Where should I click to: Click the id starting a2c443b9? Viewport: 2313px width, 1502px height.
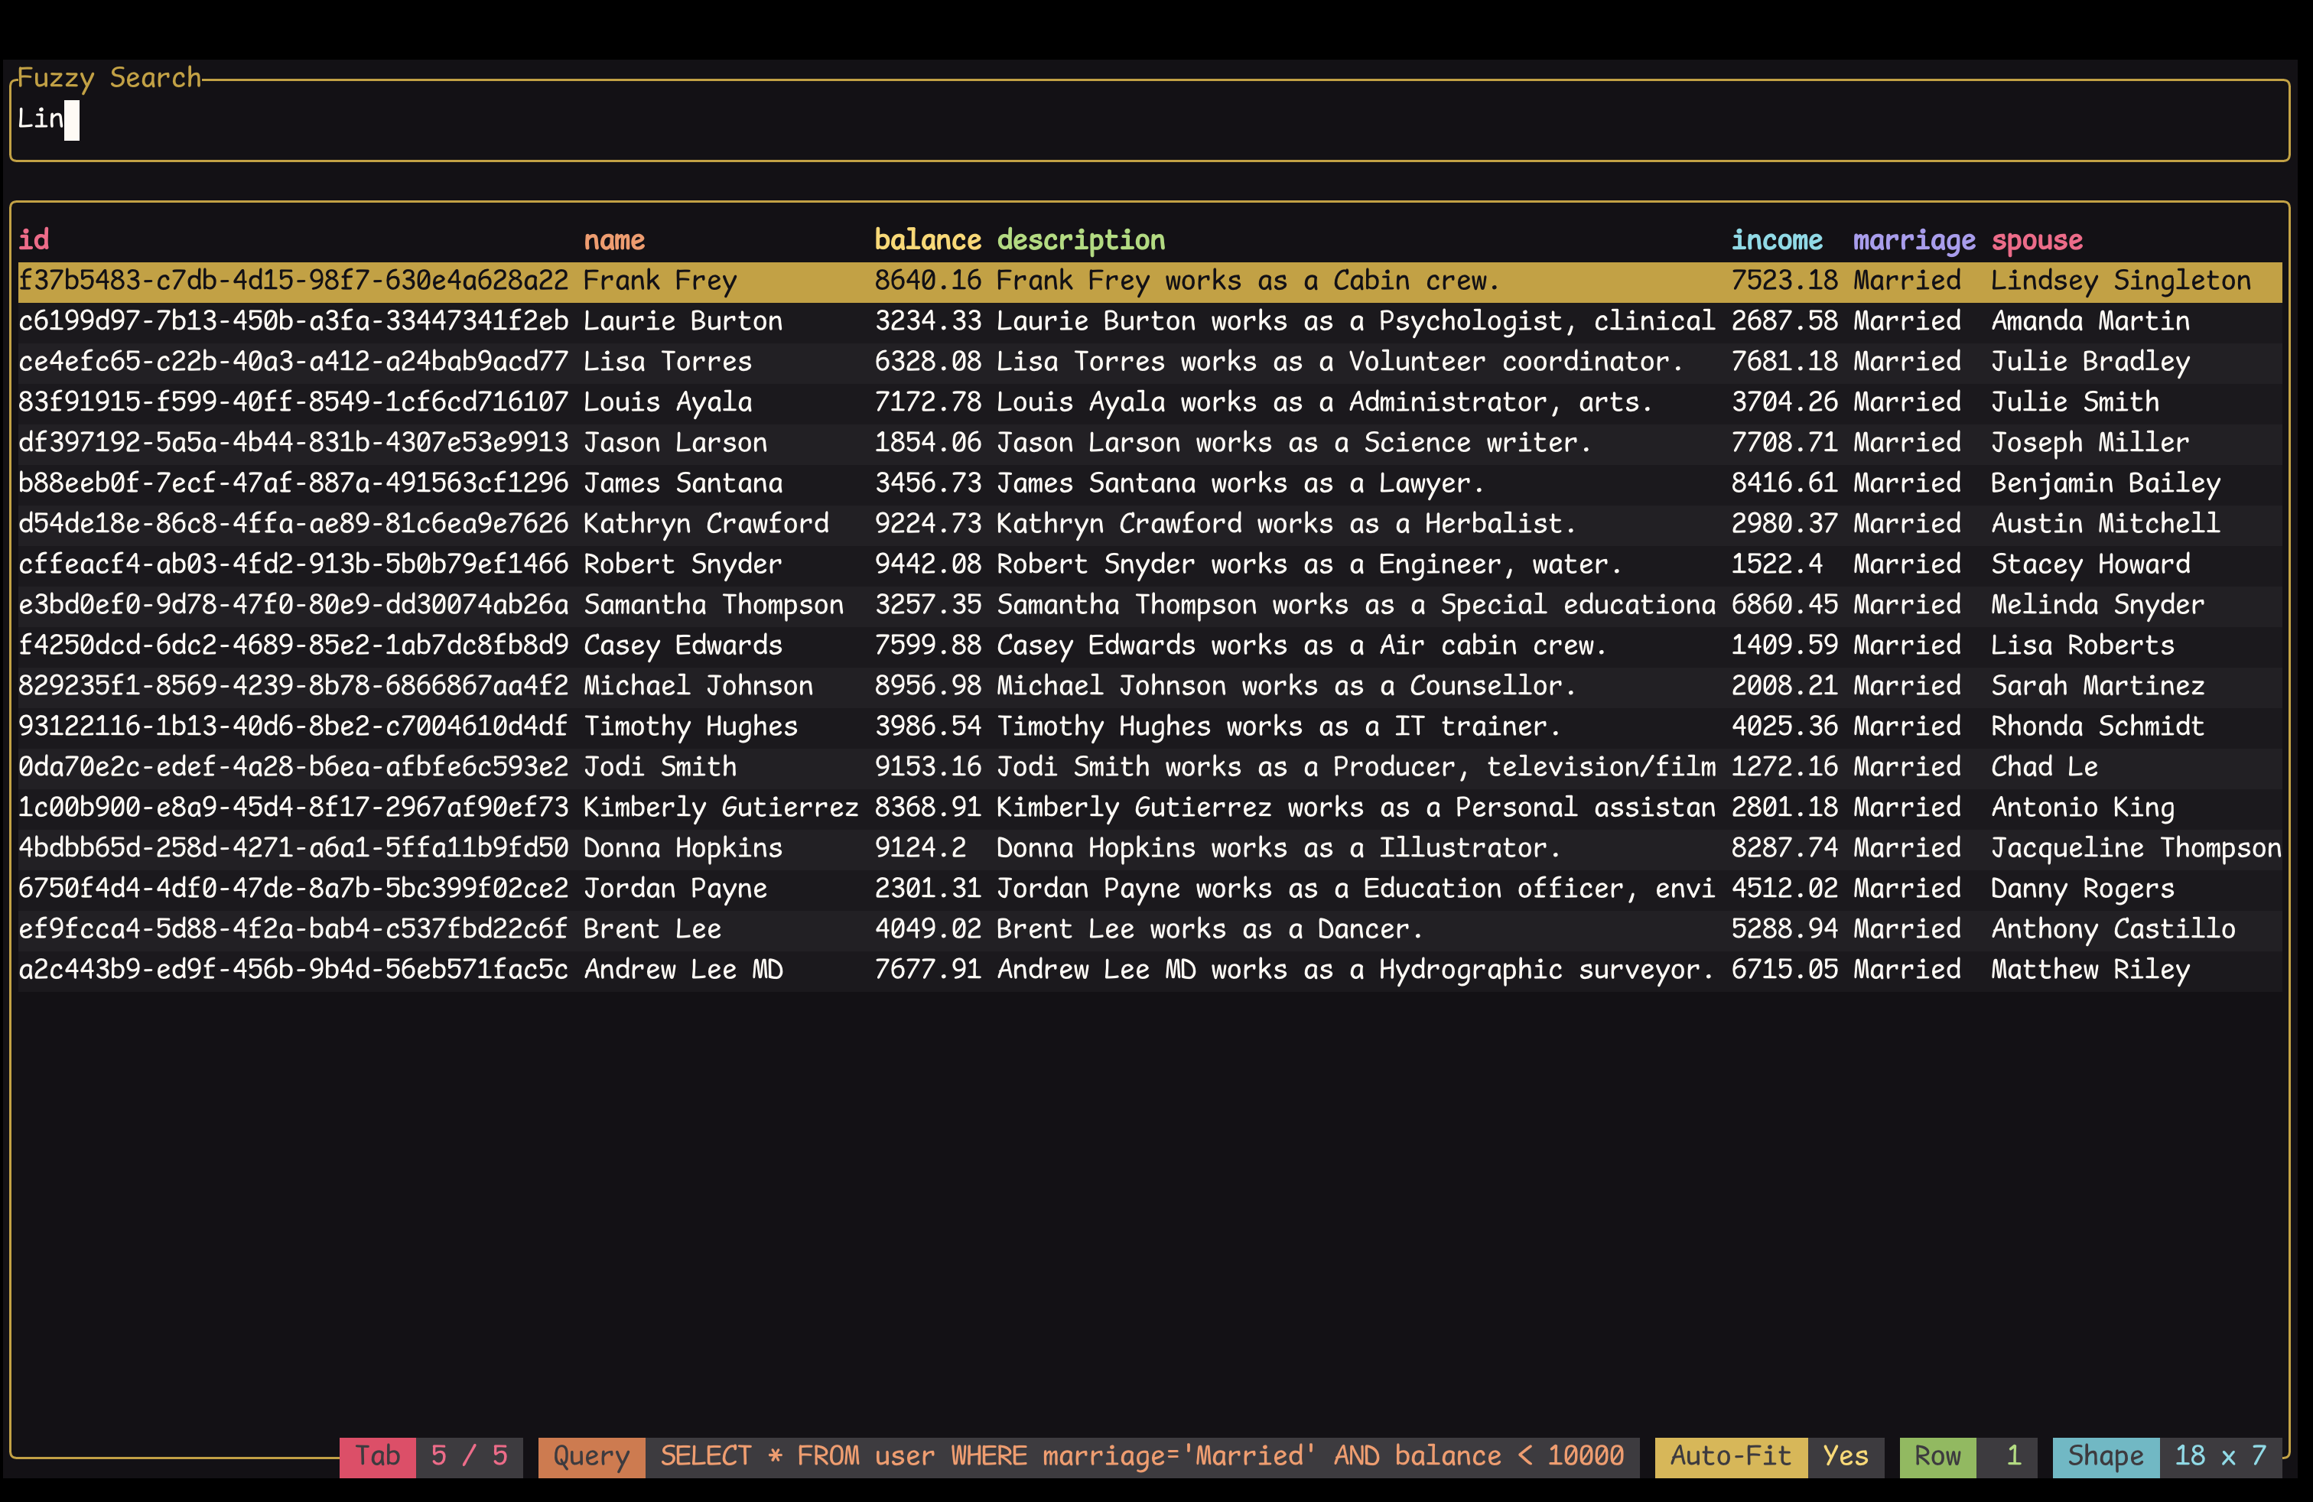click(294, 970)
